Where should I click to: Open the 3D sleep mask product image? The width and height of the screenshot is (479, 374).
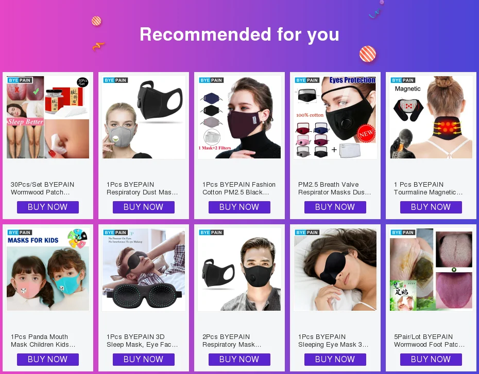point(144,270)
